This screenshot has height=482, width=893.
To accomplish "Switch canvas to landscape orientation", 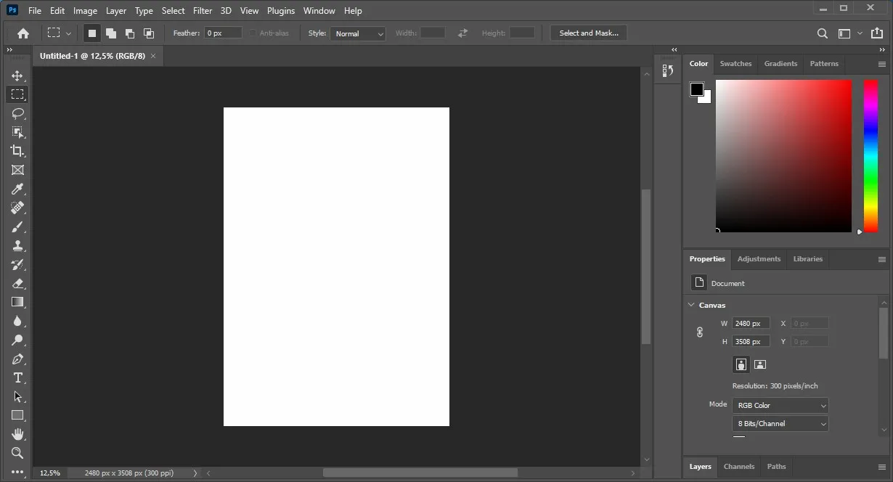I will 759,364.
